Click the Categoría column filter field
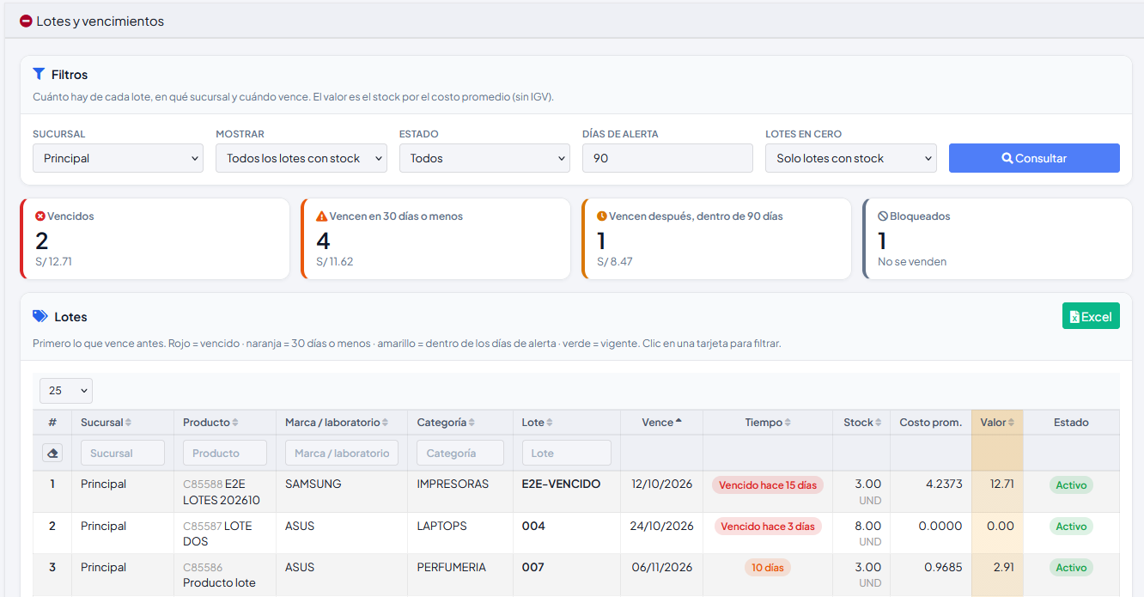Image resolution: width=1144 pixels, height=597 pixels. [460, 453]
